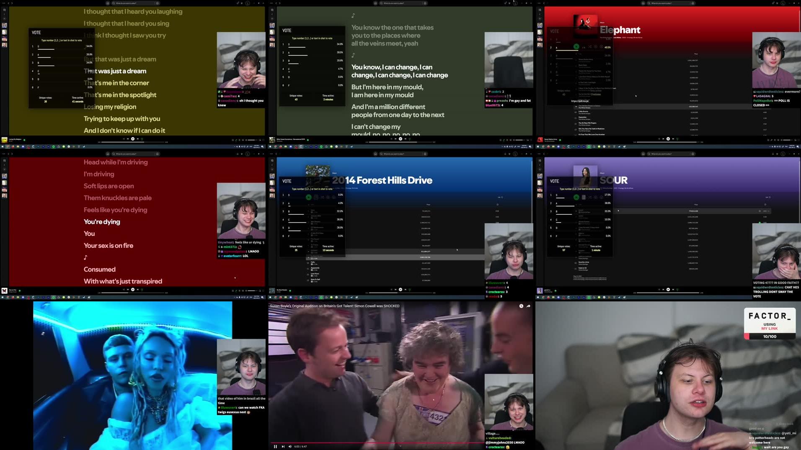Pause the Susan Boyle audition video

(x=275, y=447)
